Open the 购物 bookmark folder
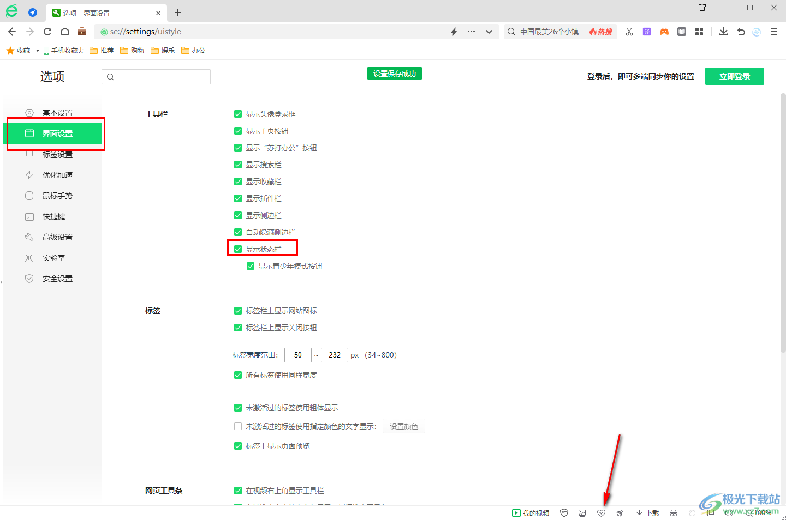 coord(133,50)
